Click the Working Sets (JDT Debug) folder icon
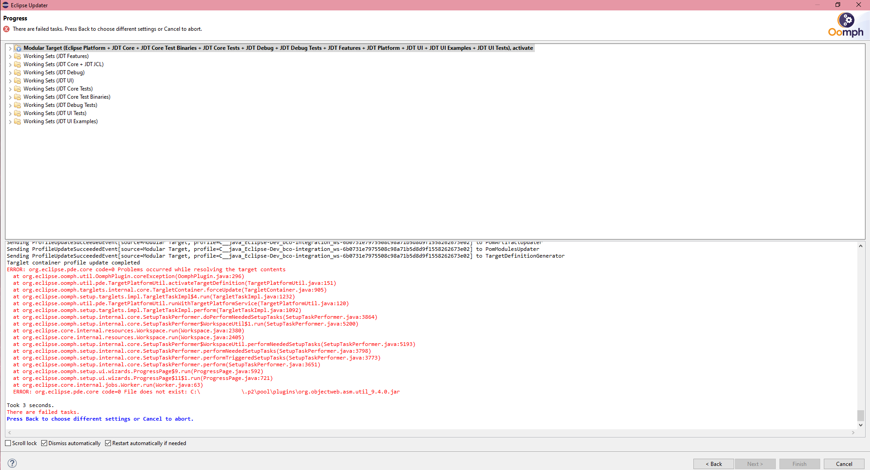Image resolution: width=870 pixels, height=470 pixels. (18, 72)
